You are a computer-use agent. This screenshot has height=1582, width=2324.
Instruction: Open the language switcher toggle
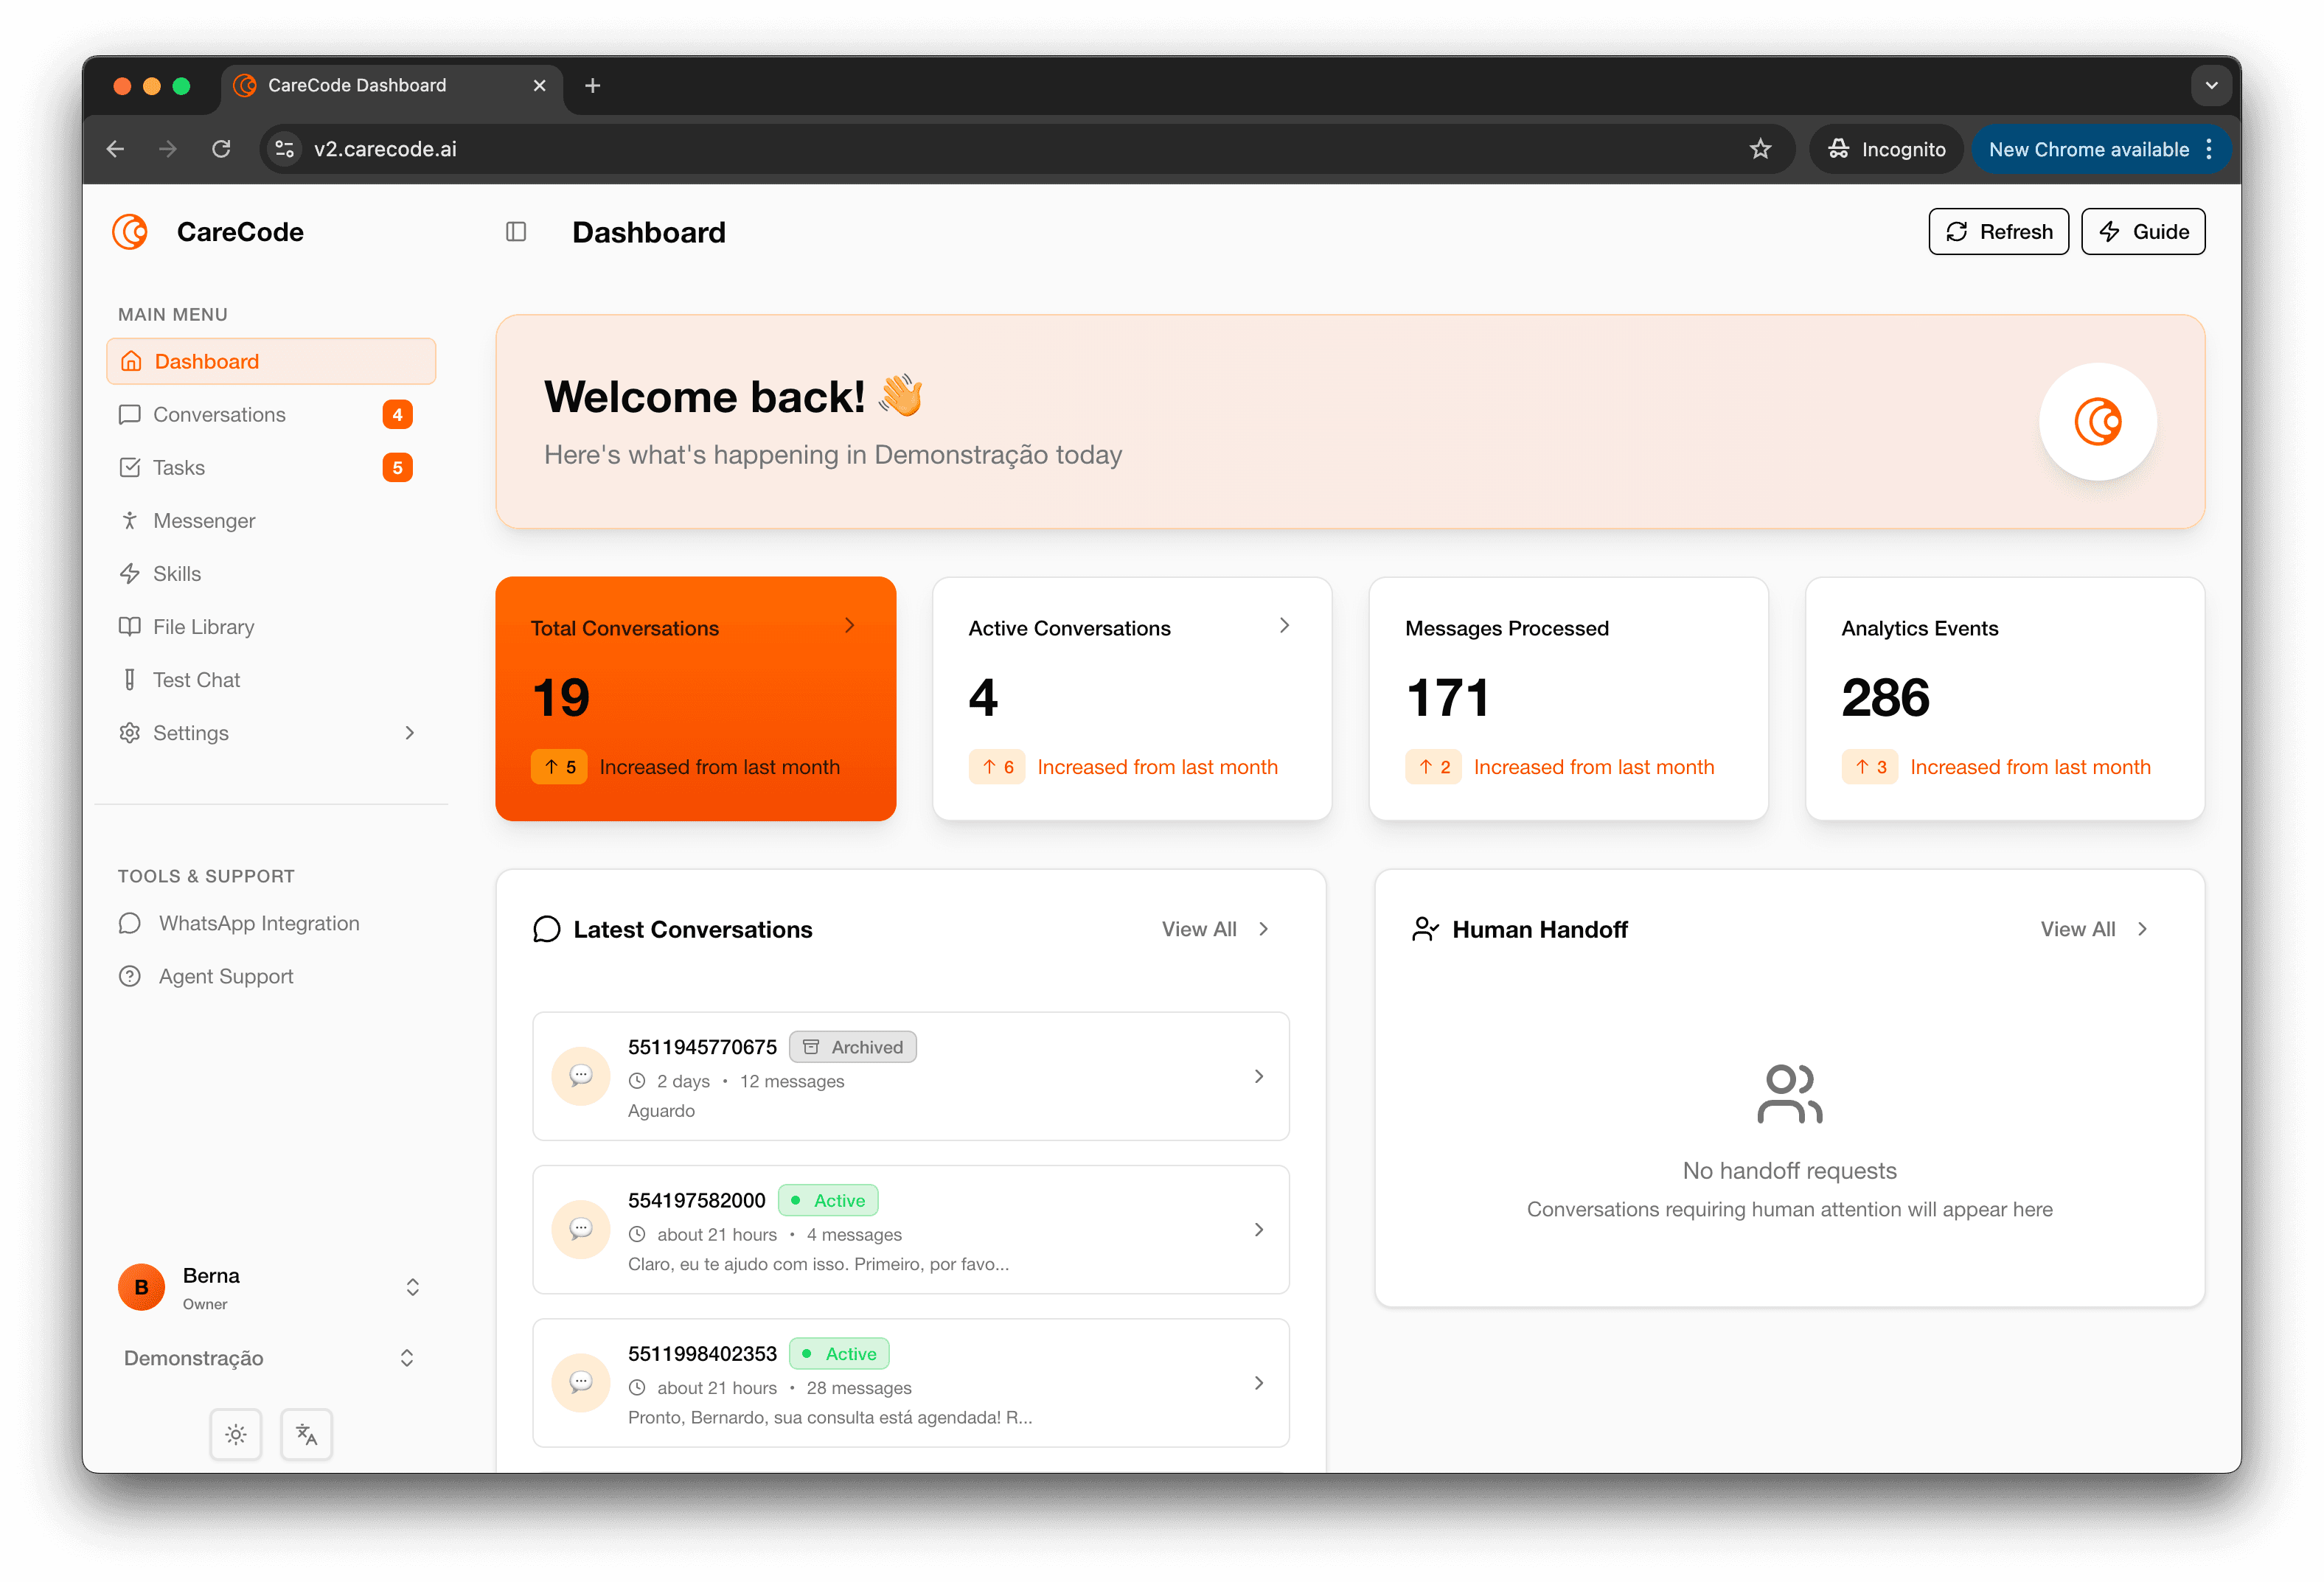coord(306,1434)
